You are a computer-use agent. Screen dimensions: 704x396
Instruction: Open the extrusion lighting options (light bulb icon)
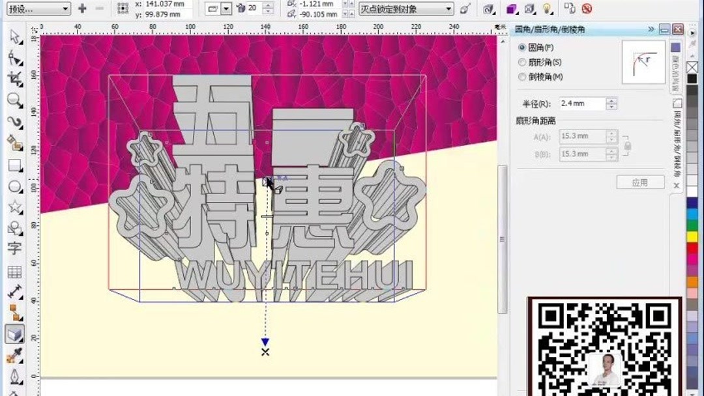548,8
